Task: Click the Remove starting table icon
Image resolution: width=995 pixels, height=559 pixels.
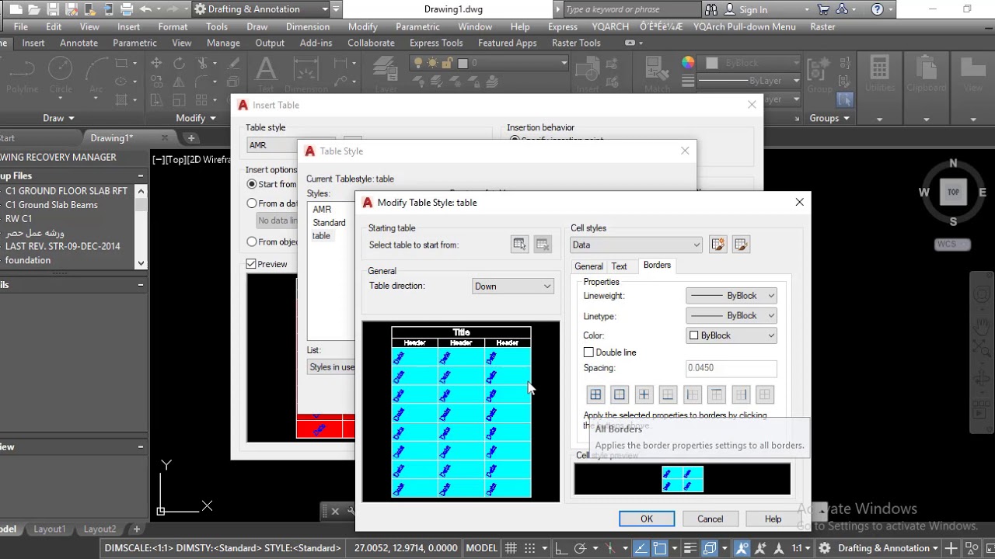Action: (x=543, y=245)
